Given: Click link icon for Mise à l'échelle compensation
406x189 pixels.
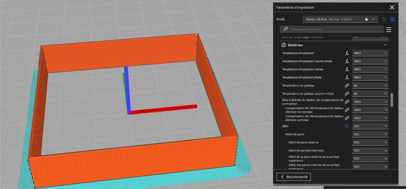Looking at the screenshot, I should pos(347,102).
